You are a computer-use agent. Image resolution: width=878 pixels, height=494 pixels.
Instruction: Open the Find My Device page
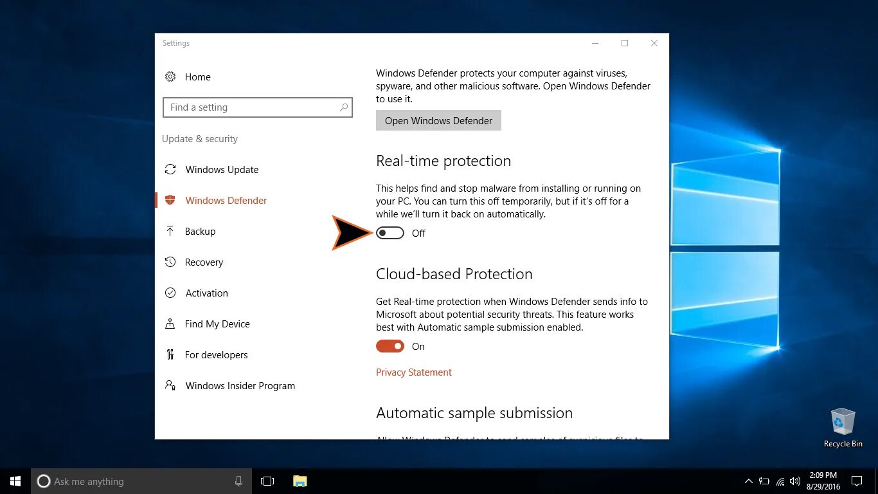[x=217, y=324]
